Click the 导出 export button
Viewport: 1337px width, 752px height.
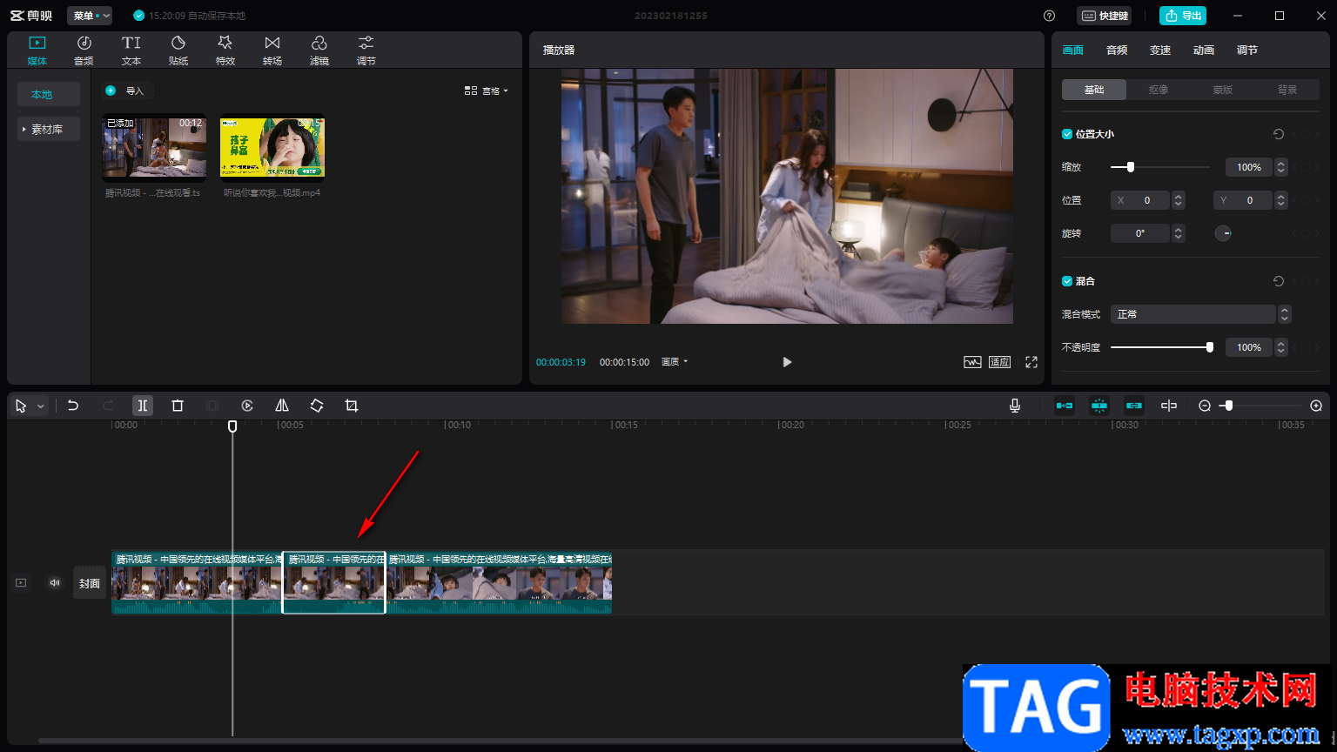click(1183, 16)
